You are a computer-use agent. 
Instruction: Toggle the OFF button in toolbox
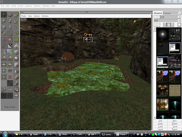tap(10, 71)
